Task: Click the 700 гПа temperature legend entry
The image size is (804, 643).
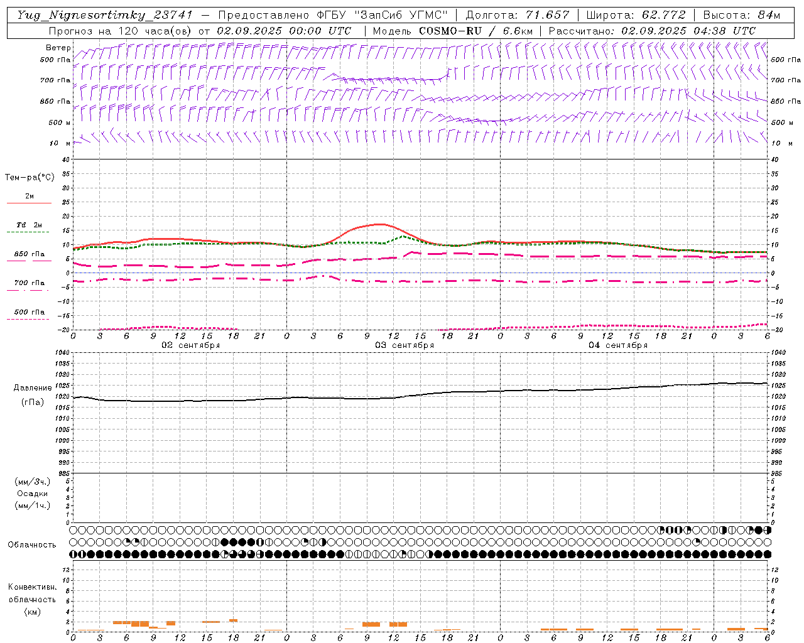Action: pos(30,283)
